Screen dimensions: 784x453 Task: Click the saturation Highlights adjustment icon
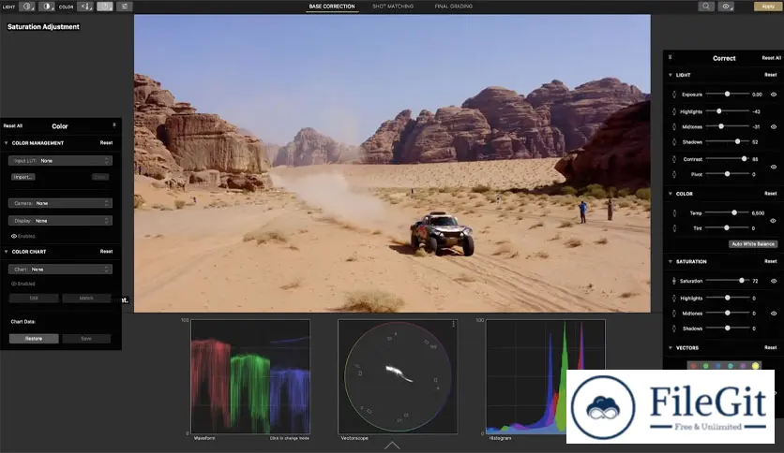click(674, 298)
